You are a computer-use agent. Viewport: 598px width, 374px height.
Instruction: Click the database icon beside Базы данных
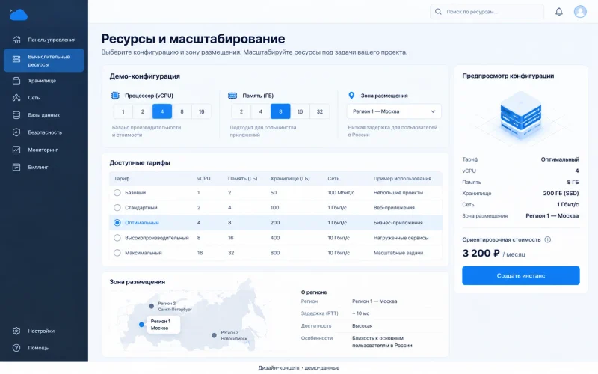(x=16, y=115)
